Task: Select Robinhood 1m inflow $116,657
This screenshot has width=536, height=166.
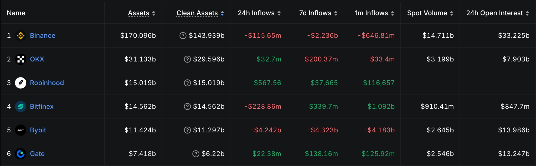Action: [x=379, y=83]
